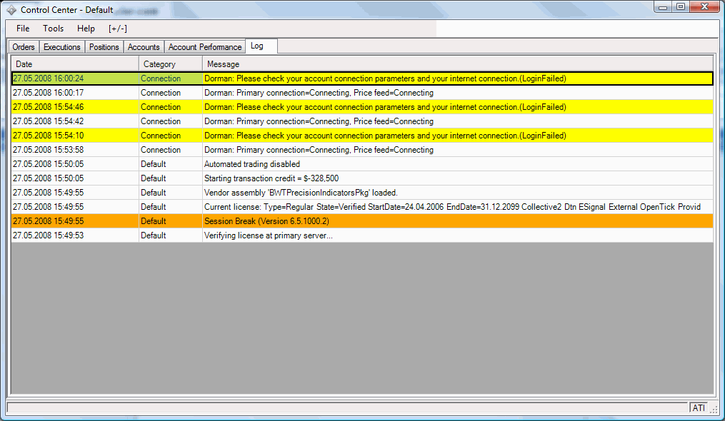725x421 pixels.
Task: Click the date 27.05.2008 15:54:42
Action: 48,121
